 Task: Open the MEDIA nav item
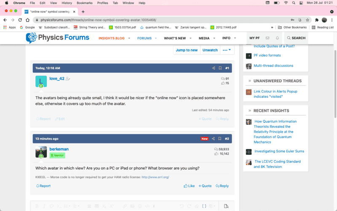[204, 38]
